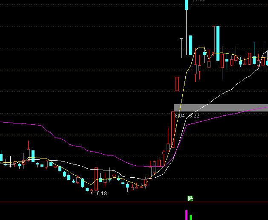This screenshot has height=220, width=268.
Task: Click the isolated red hollow candle above gray band
Action: click(x=177, y=84)
